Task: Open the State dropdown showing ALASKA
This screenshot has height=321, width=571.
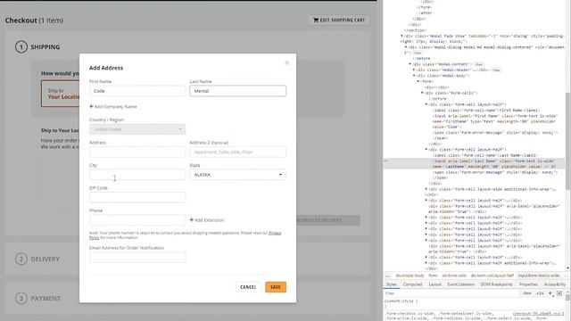Action: [238, 175]
